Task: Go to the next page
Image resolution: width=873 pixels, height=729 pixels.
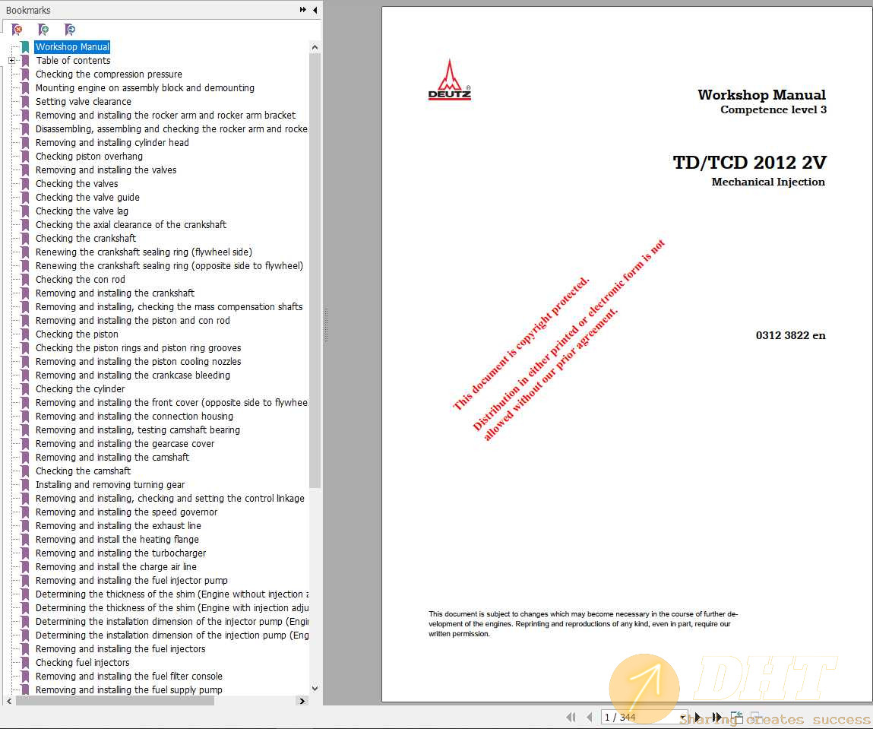Action: click(697, 718)
